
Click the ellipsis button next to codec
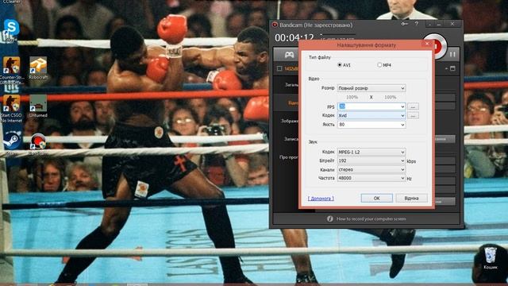413,115
